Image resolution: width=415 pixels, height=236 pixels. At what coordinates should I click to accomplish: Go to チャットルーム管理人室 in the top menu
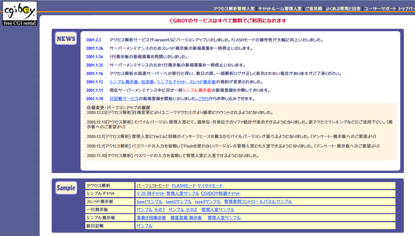point(280,9)
